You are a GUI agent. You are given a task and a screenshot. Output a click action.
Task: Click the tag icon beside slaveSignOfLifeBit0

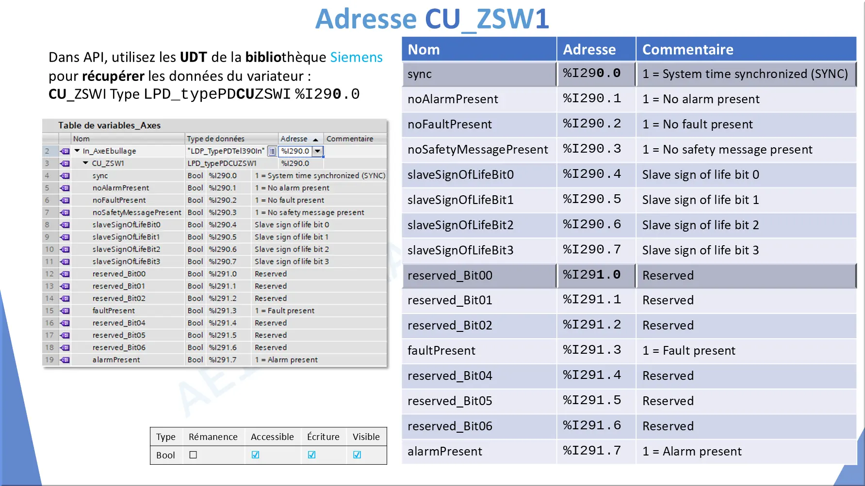pyautogui.click(x=65, y=225)
